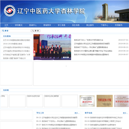Click 更多 link in 教学动态 section
This screenshot has height=129, width=129.
125,113
